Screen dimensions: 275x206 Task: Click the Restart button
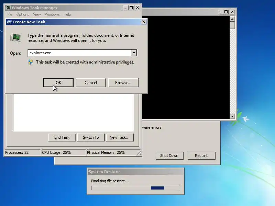click(201, 156)
